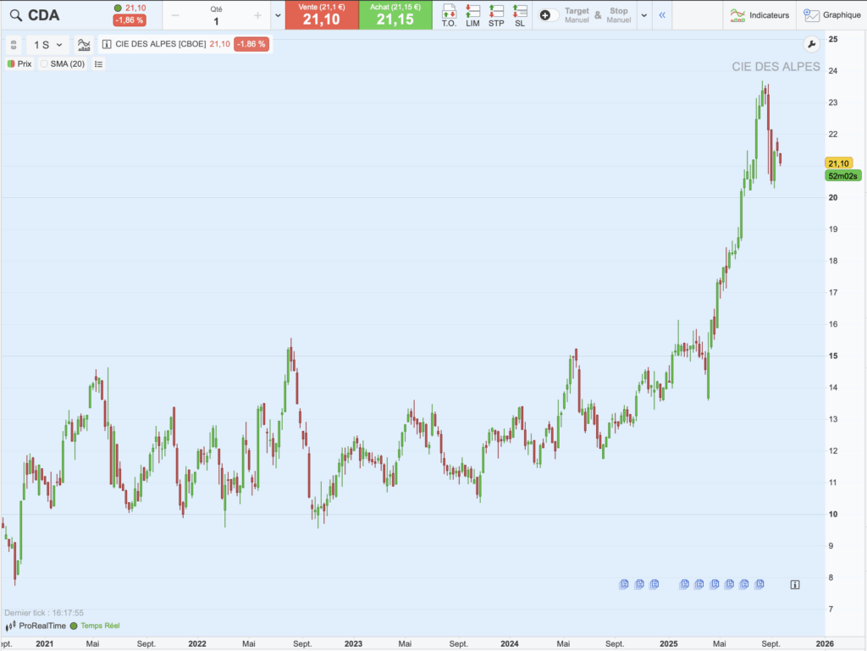The height and width of the screenshot is (651, 867).
Task: Click the indicator list icon beside SMA (20)
Action: pos(98,63)
